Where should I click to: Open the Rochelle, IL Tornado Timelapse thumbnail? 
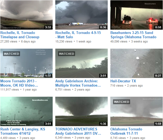(x=26, y=15)
